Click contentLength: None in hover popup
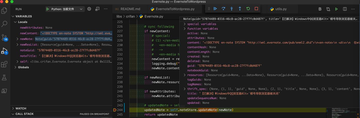 [203, 52]
